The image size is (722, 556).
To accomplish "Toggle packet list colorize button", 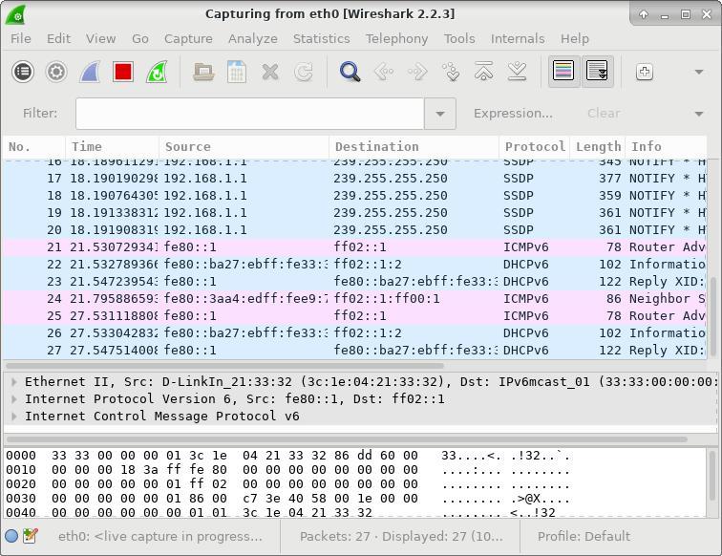I will [563, 72].
